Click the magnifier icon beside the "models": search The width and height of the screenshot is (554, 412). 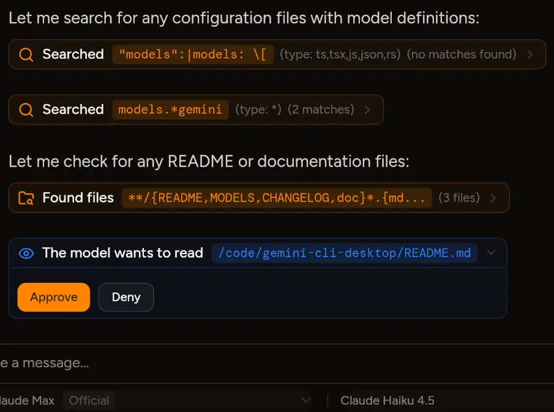26,54
